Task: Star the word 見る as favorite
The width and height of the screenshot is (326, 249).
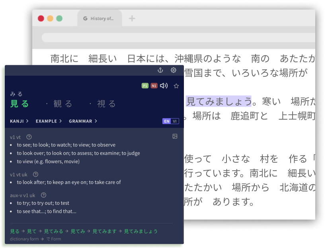Action: click(x=176, y=86)
